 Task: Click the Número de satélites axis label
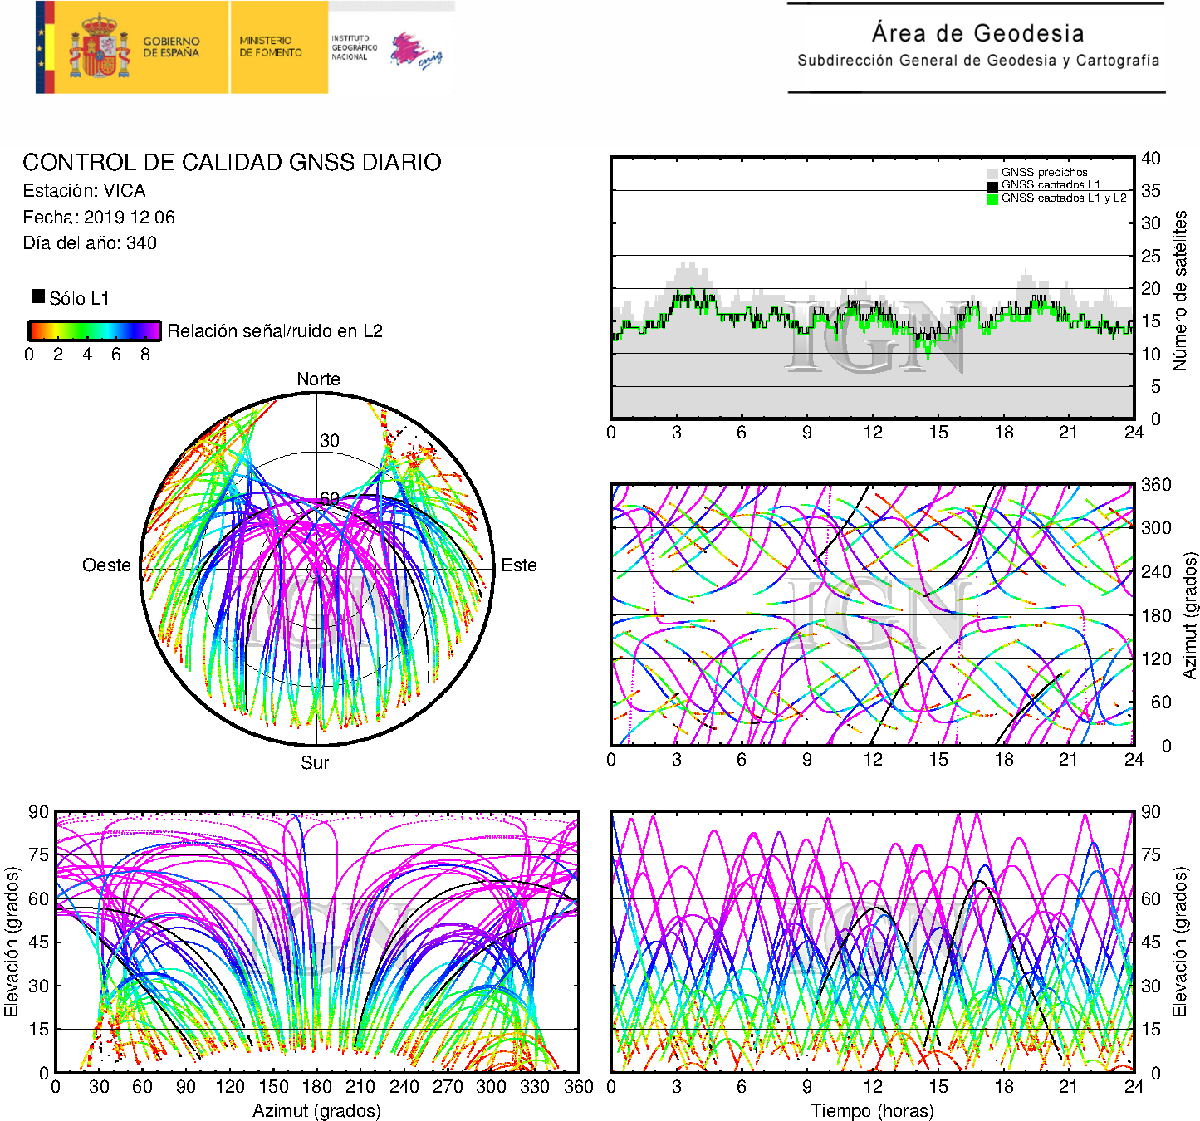1179,290
